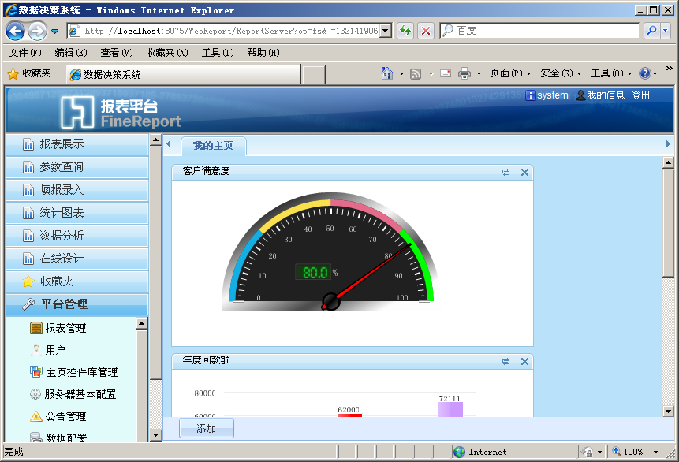679x462 pixels.
Task: Open 报表管理 in platform management
Action: pos(58,328)
